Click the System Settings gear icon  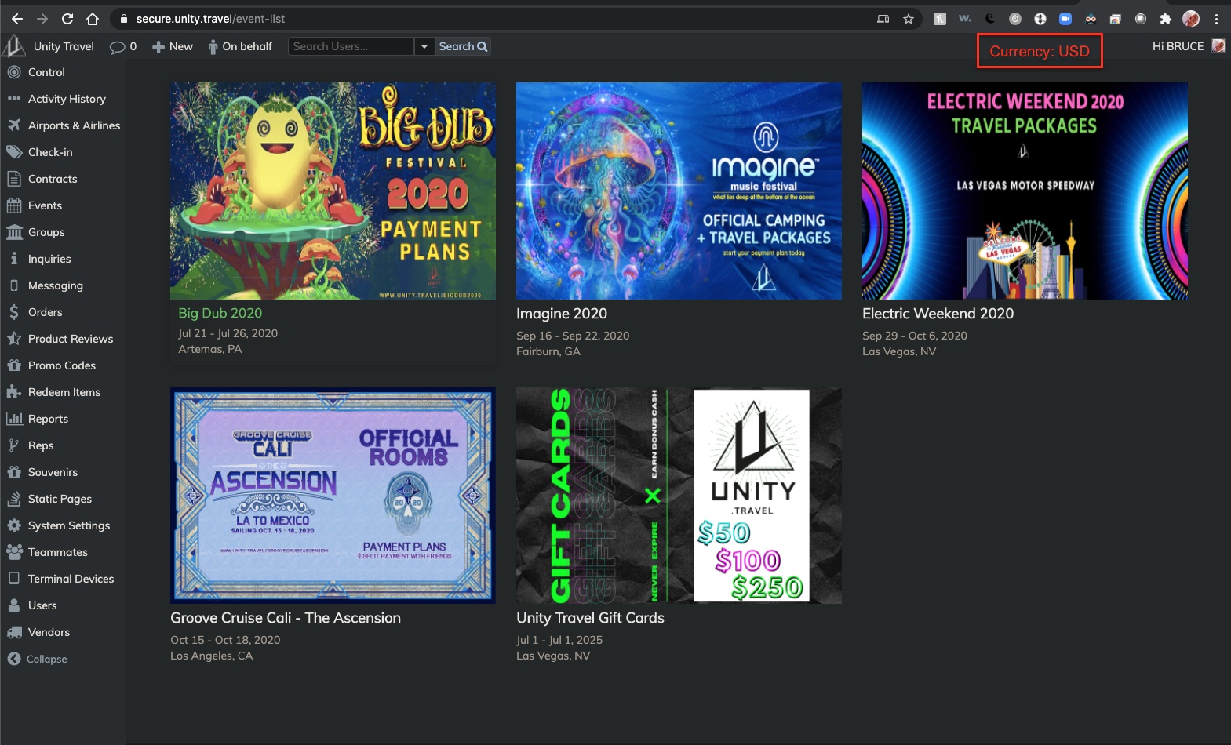14,525
